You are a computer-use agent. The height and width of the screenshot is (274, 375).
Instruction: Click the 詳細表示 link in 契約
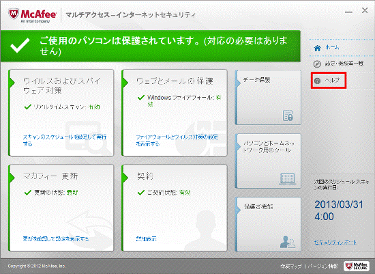point(146,238)
